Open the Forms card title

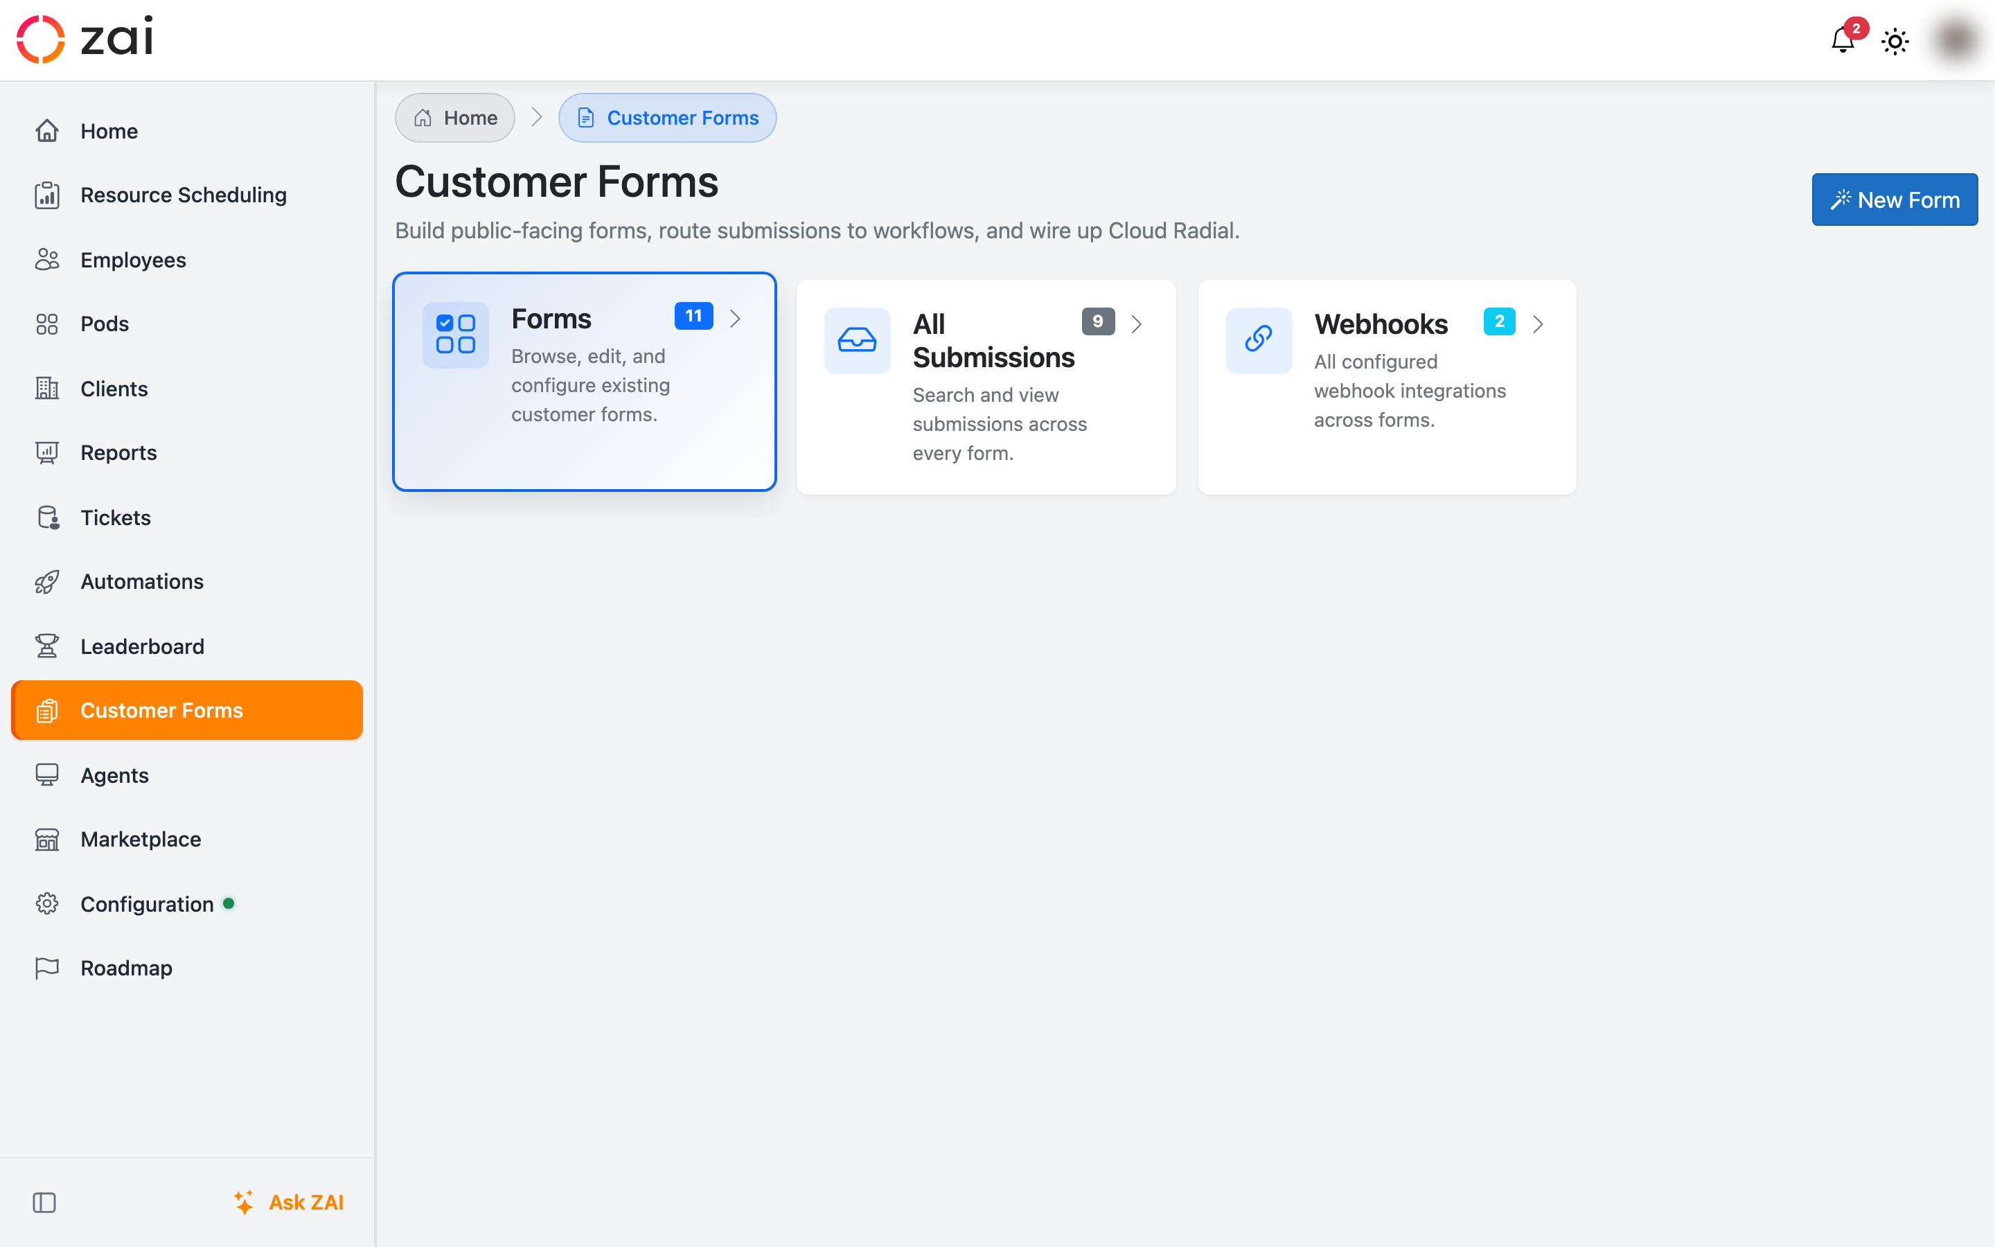coord(551,319)
